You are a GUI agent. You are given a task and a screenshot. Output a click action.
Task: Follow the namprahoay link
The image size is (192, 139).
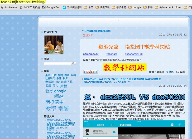click(x=91, y=54)
